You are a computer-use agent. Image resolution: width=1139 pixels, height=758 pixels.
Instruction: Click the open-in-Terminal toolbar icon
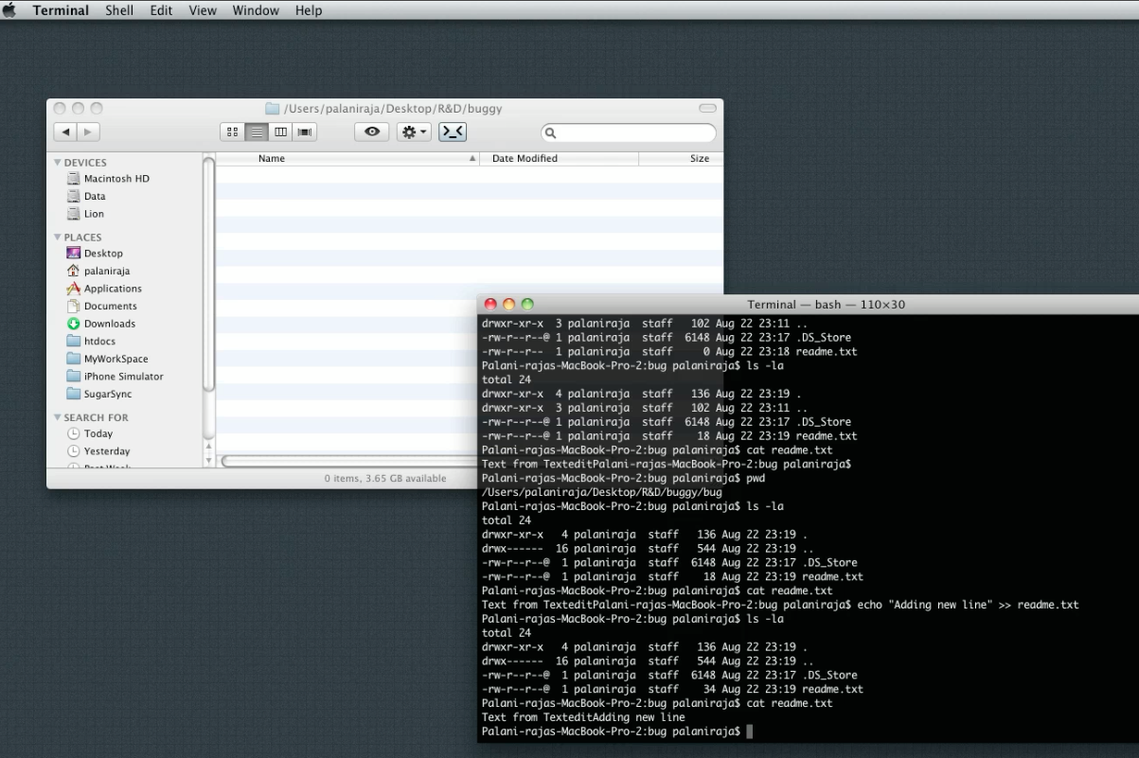pos(453,133)
